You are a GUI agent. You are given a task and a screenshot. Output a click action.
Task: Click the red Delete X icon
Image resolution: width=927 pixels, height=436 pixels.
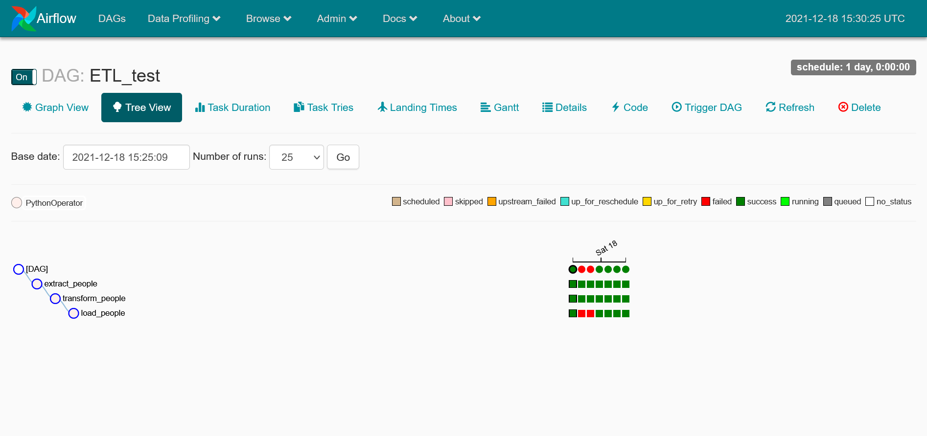[843, 107]
